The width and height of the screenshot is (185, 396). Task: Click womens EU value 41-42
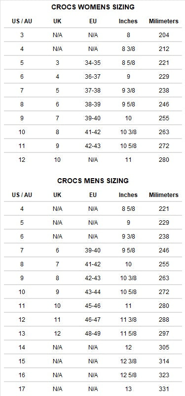click(x=93, y=132)
